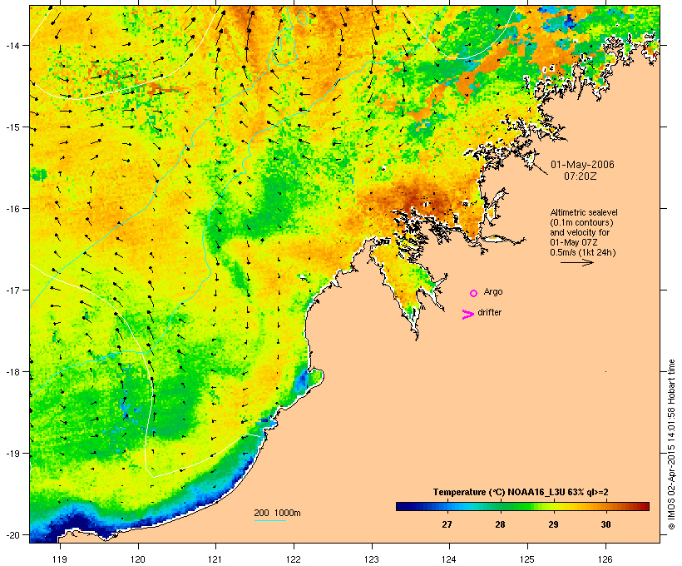Click the "drifter" legend label
The width and height of the screenshot is (682, 566).
click(x=489, y=312)
